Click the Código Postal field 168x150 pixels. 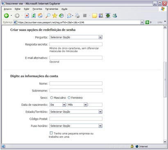point(76,119)
